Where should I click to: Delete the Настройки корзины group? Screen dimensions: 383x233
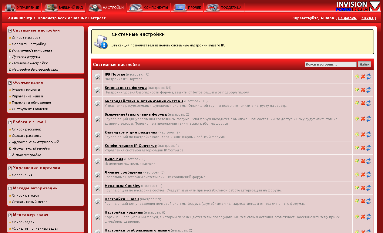363,217
